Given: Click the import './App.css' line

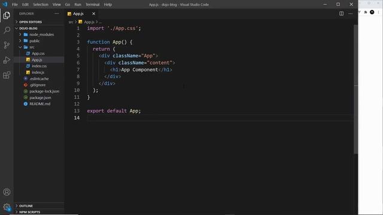Looking at the screenshot, I should tap(114, 28).
